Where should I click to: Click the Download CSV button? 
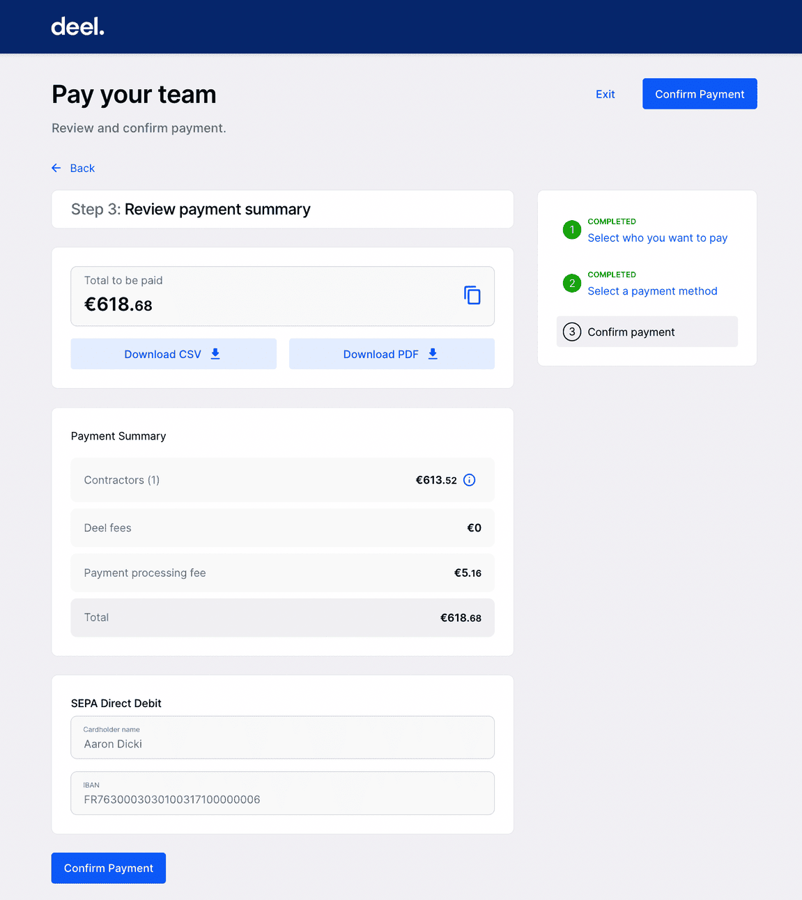click(173, 354)
